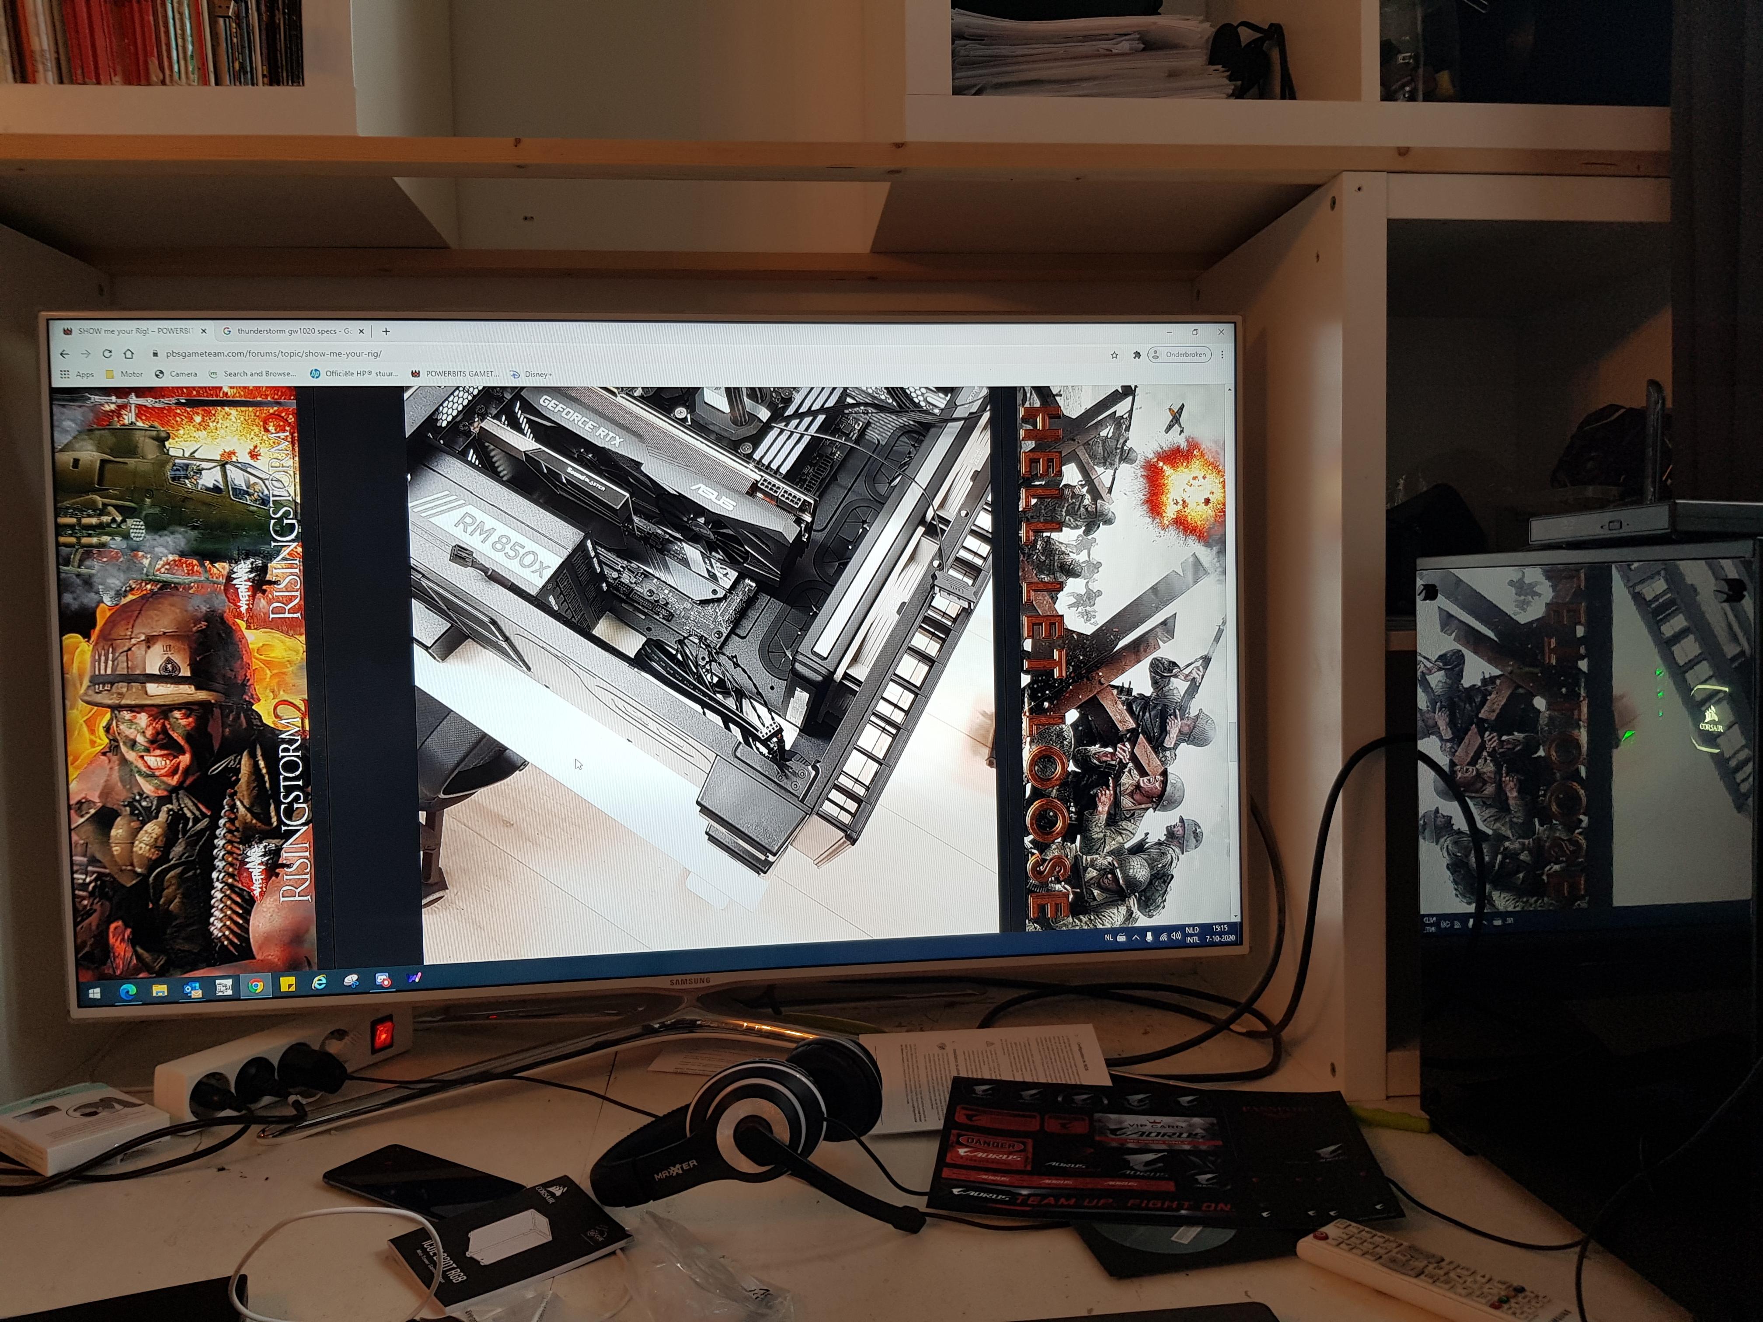1763x1322 pixels.
Task: Open the Search and Browse bookmark
Action: click(252, 374)
